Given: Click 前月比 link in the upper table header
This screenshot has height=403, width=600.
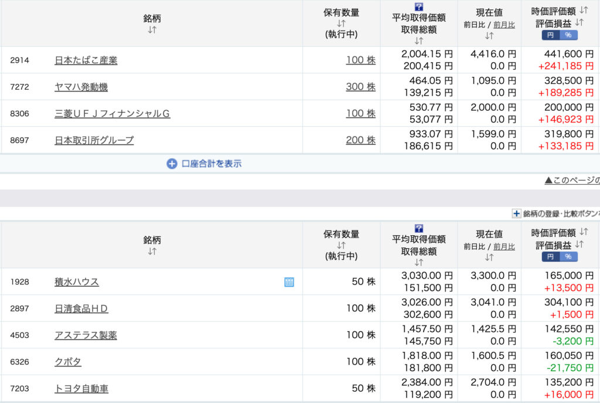Looking at the screenshot, I should (x=504, y=25).
